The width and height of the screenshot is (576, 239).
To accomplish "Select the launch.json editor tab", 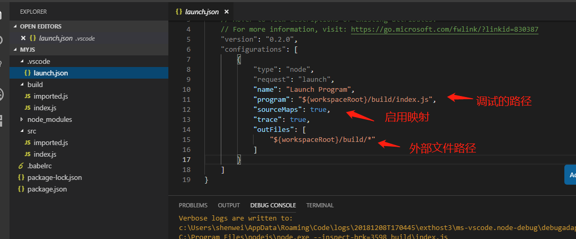I will [201, 12].
